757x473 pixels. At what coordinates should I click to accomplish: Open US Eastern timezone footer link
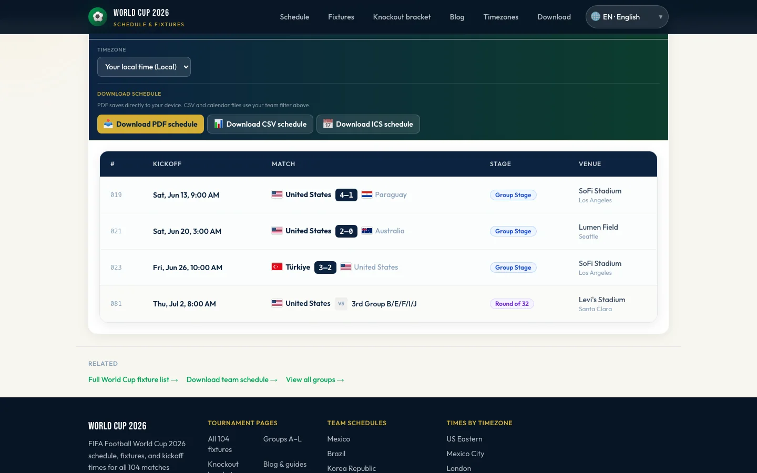(465, 439)
